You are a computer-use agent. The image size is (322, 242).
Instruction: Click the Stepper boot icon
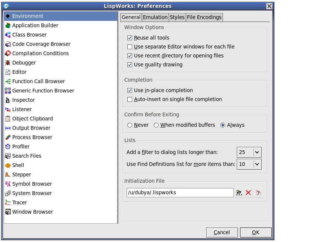point(8,175)
